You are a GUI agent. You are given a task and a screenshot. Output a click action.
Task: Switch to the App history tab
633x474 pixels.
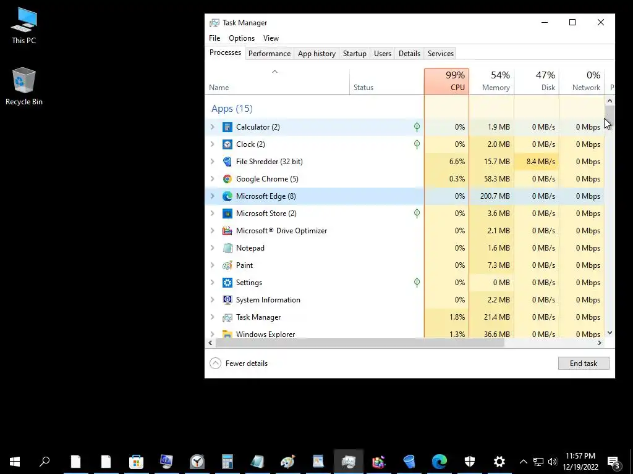point(316,54)
